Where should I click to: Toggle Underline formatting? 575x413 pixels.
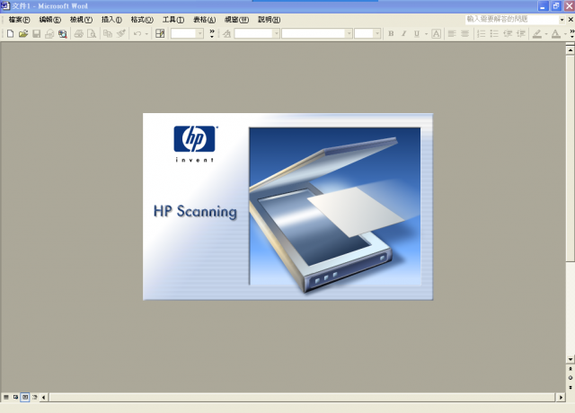[x=417, y=34]
